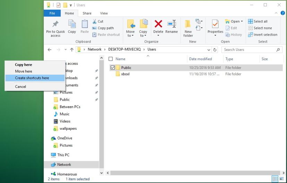Click Select all
The image size is (287, 183).
tap(258, 21)
